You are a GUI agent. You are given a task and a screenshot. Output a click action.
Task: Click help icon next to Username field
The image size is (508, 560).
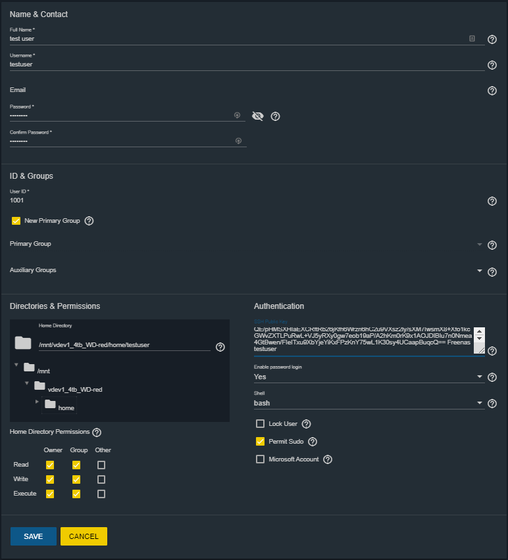492,65
